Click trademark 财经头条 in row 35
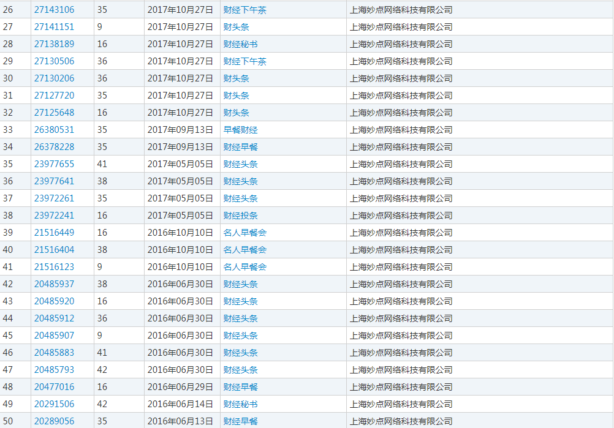The height and width of the screenshot is (428, 614). tap(240, 164)
